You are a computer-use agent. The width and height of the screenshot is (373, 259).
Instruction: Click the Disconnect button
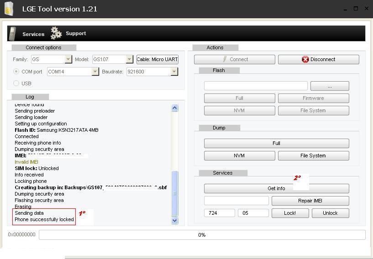pos(319,59)
